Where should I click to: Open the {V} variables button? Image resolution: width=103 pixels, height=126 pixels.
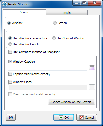pos(11,118)
